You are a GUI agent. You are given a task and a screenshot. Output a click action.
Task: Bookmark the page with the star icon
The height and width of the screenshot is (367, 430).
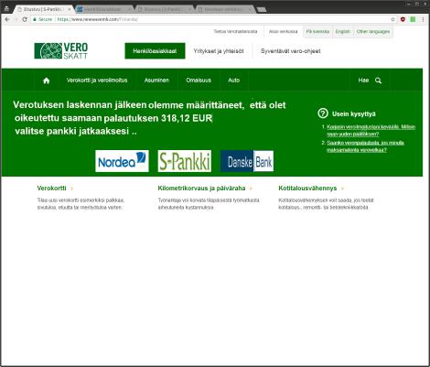[x=392, y=19]
